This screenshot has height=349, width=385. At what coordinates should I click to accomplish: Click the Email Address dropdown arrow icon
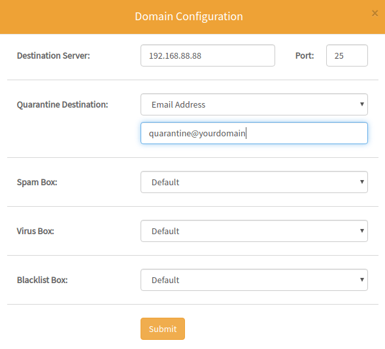tap(362, 104)
